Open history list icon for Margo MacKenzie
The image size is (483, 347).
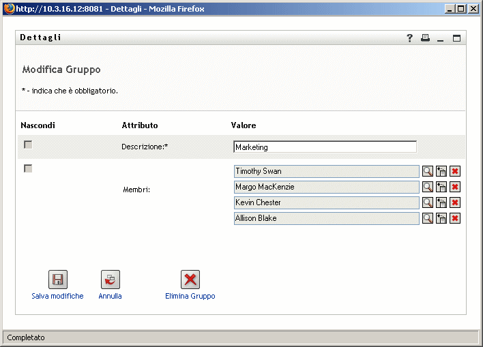(441, 187)
